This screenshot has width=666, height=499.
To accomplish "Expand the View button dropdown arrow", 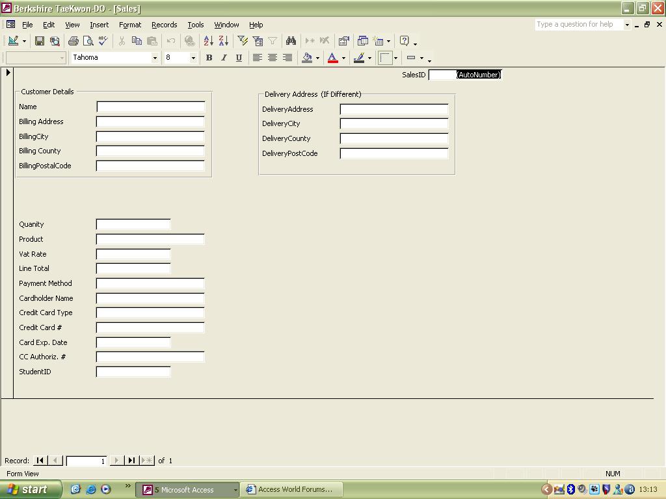I will [24, 41].
